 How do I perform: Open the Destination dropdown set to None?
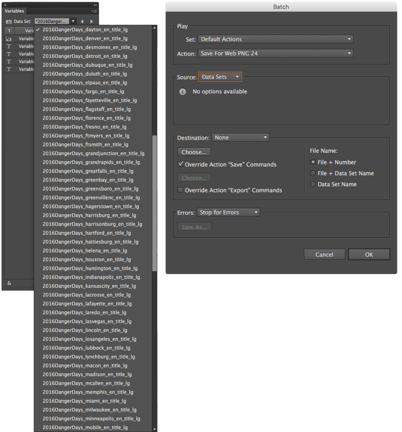click(x=240, y=138)
